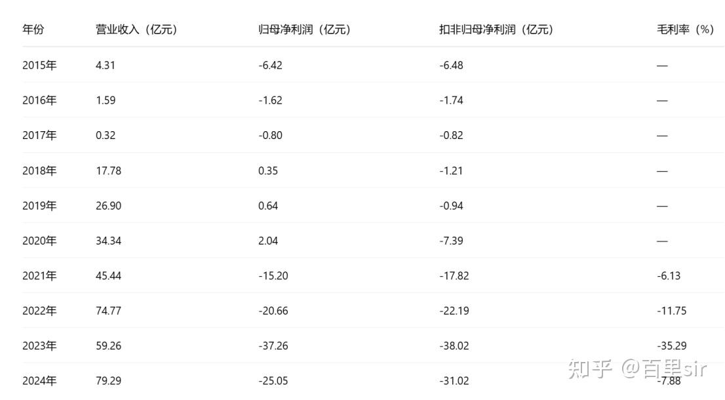
Task: Click 2022年 gross margin -11.75
Action: (x=672, y=311)
